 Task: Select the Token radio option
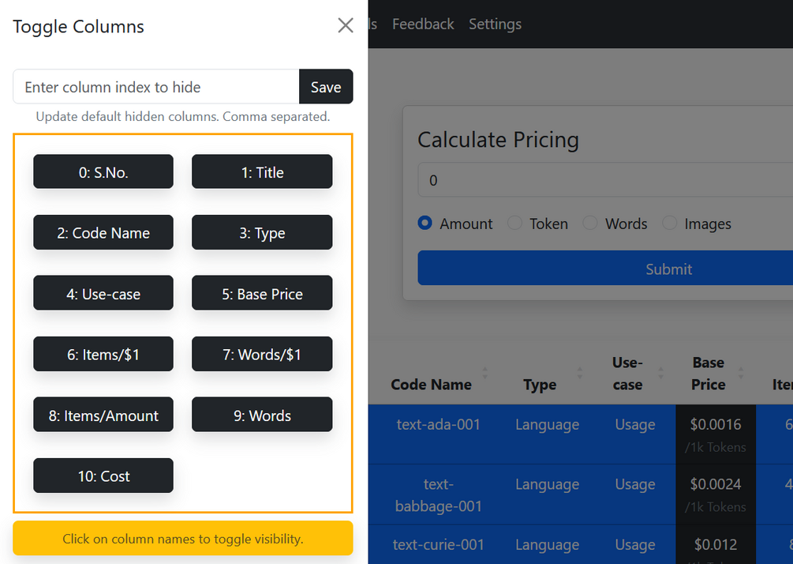[515, 224]
